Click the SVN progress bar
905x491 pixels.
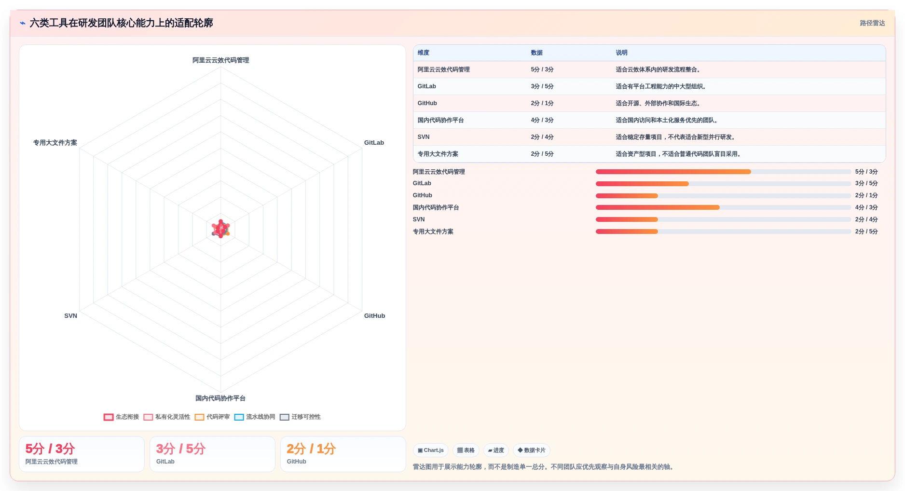click(x=723, y=219)
